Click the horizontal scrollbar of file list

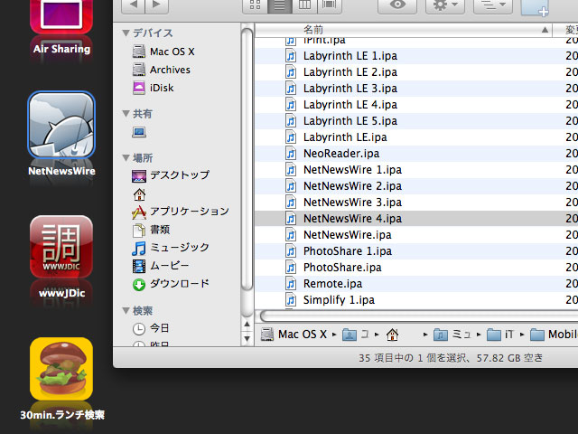[x=419, y=316]
